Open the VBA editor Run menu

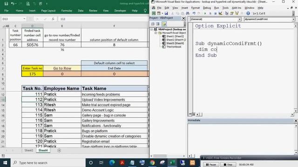point(216,8)
